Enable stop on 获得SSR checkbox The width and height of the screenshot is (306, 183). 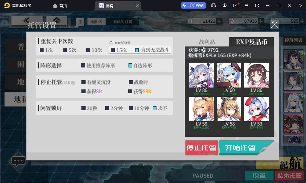click(130, 91)
